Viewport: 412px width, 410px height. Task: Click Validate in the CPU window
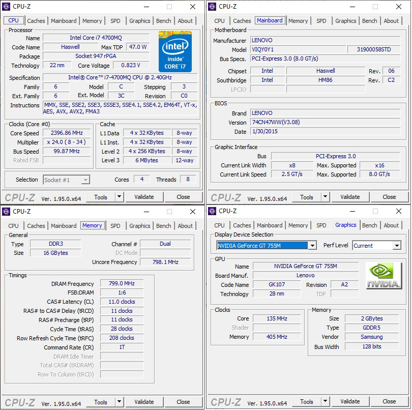(x=144, y=197)
